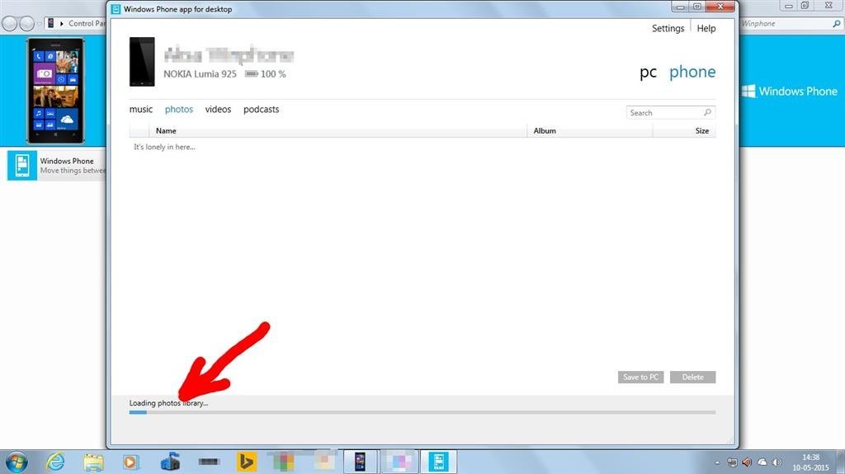Click the Windows Phone item in background window

[x=57, y=166]
